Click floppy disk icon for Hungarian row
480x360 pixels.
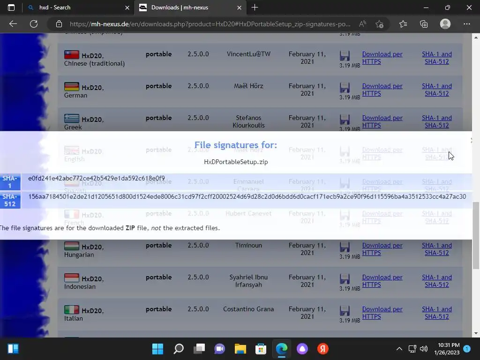(x=345, y=247)
